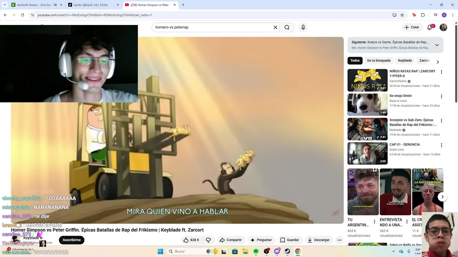The image size is (458, 257).
Task: Close the Homer Simpson YouTube tab
Action: [175, 5]
